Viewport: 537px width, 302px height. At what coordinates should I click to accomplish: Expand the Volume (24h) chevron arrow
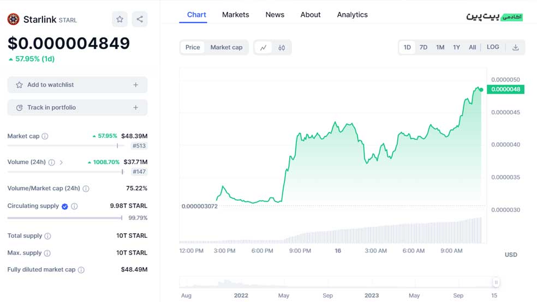(61, 162)
